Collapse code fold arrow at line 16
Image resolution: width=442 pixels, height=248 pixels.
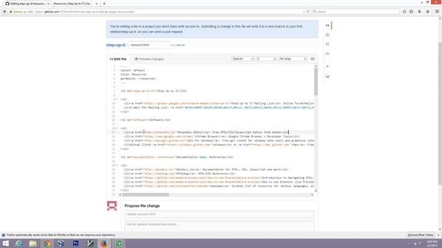pos(117,128)
